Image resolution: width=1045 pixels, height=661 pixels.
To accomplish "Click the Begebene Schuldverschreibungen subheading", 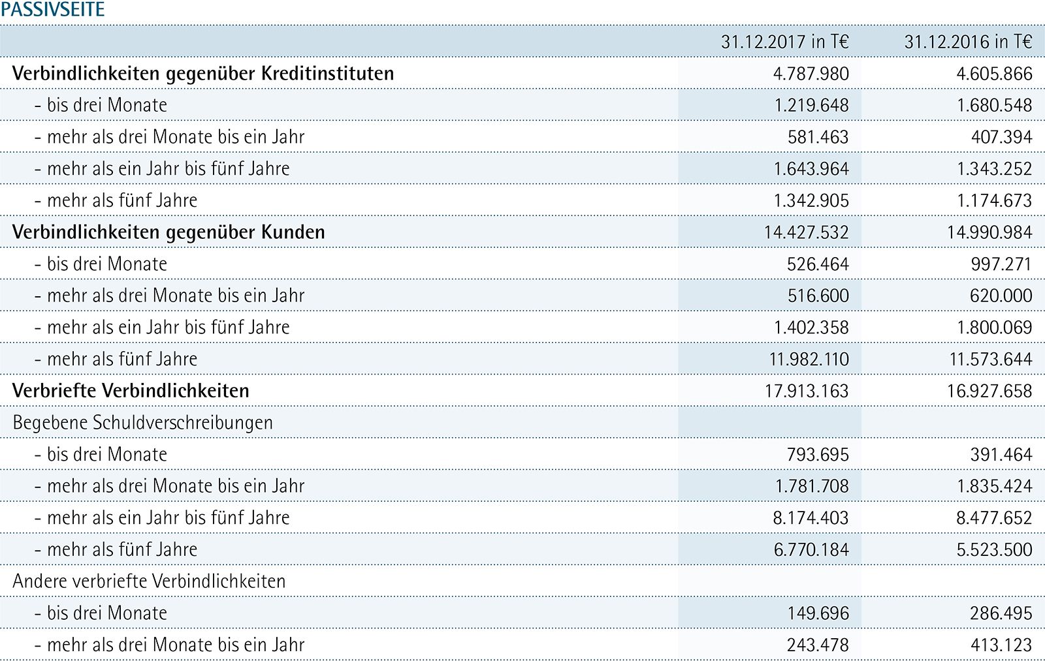I will click(142, 423).
